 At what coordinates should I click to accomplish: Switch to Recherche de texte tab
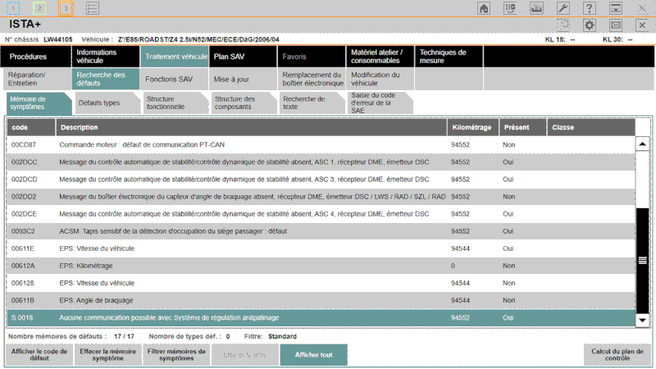(312, 103)
